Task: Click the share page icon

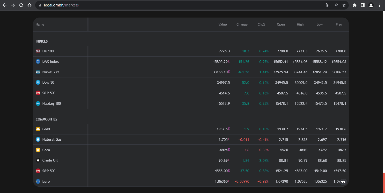Action: [336, 5]
